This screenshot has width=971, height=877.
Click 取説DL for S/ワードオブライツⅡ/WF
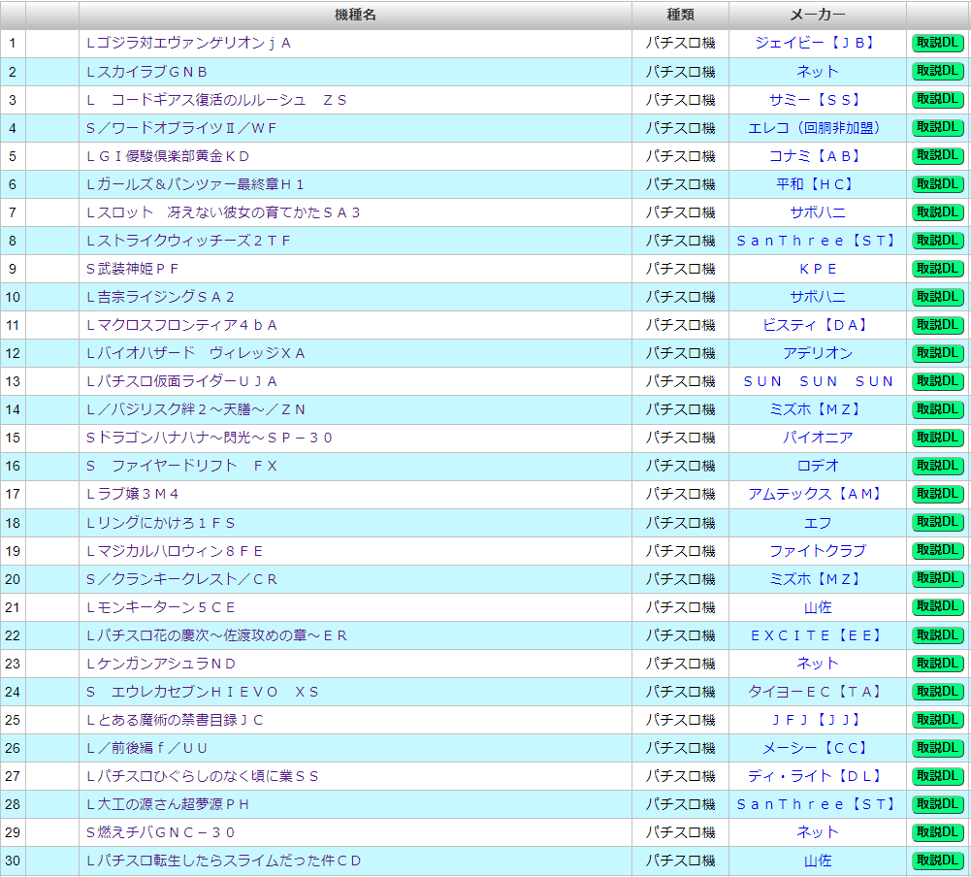pos(938,128)
